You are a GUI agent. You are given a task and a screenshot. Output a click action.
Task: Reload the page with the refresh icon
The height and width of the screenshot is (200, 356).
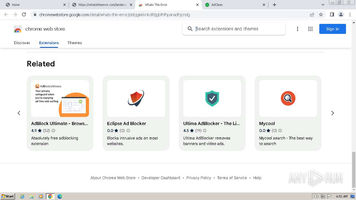coord(24,14)
